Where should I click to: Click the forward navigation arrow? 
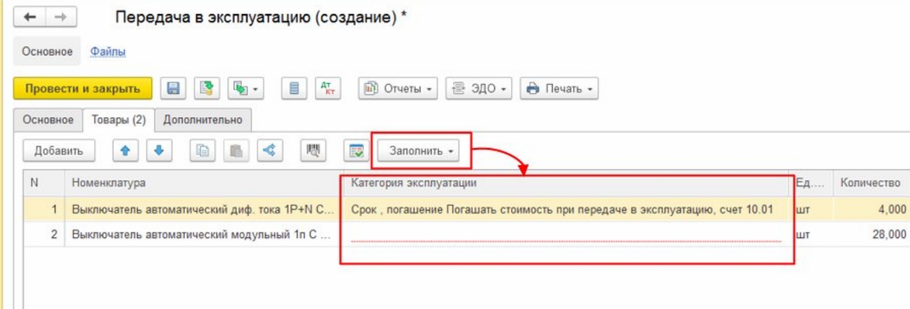61,17
